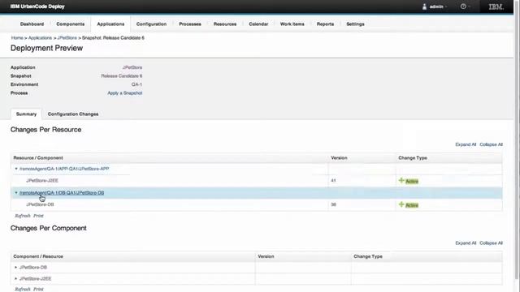Click green plus icon in JPetStore-DB row

pyautogui.click(x=401, y=204)
